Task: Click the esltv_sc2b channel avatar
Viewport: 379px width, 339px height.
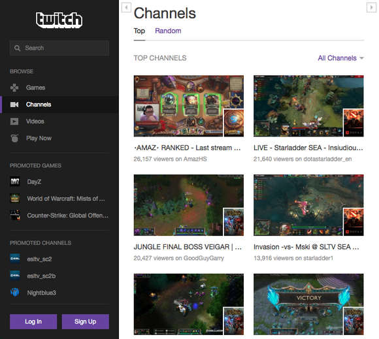Action: (15, 276)
